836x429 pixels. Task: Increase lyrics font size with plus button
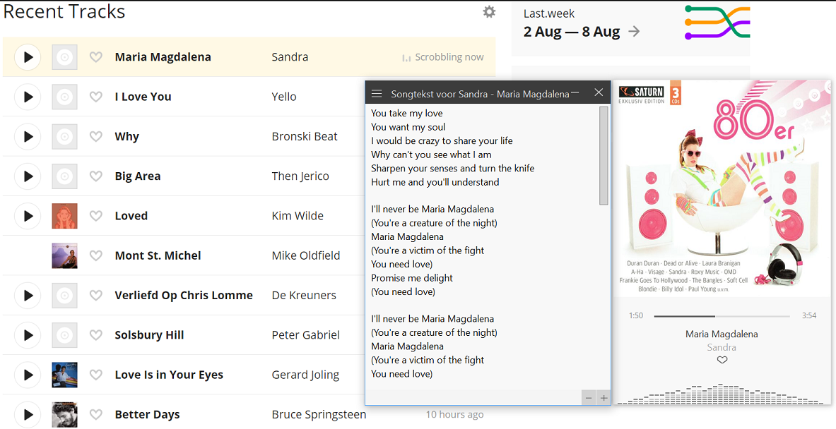coord(604,398)
